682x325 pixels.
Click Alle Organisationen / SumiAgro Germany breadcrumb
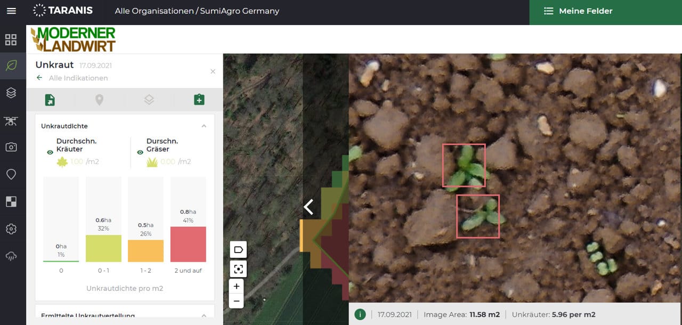[x=197, y=11]
